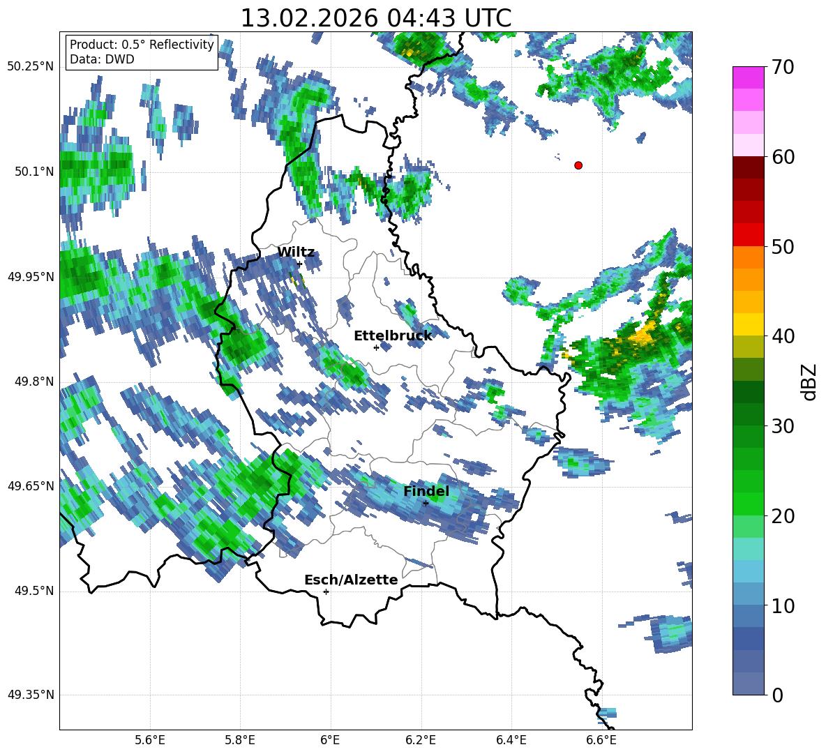
Task: Click the 6.6°E longitude label
Action: pos(601,740)
